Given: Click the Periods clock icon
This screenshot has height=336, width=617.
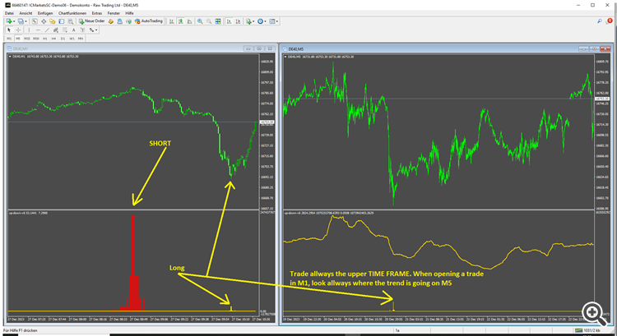Looking at the screenshot, I should tap(260, 21).
